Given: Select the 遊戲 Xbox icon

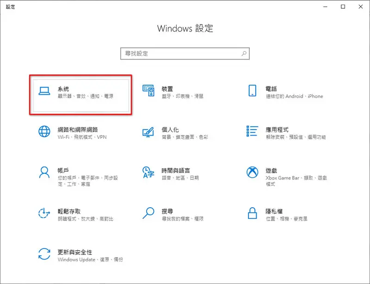Looking at the screenshot, I should tap(252, 172).
